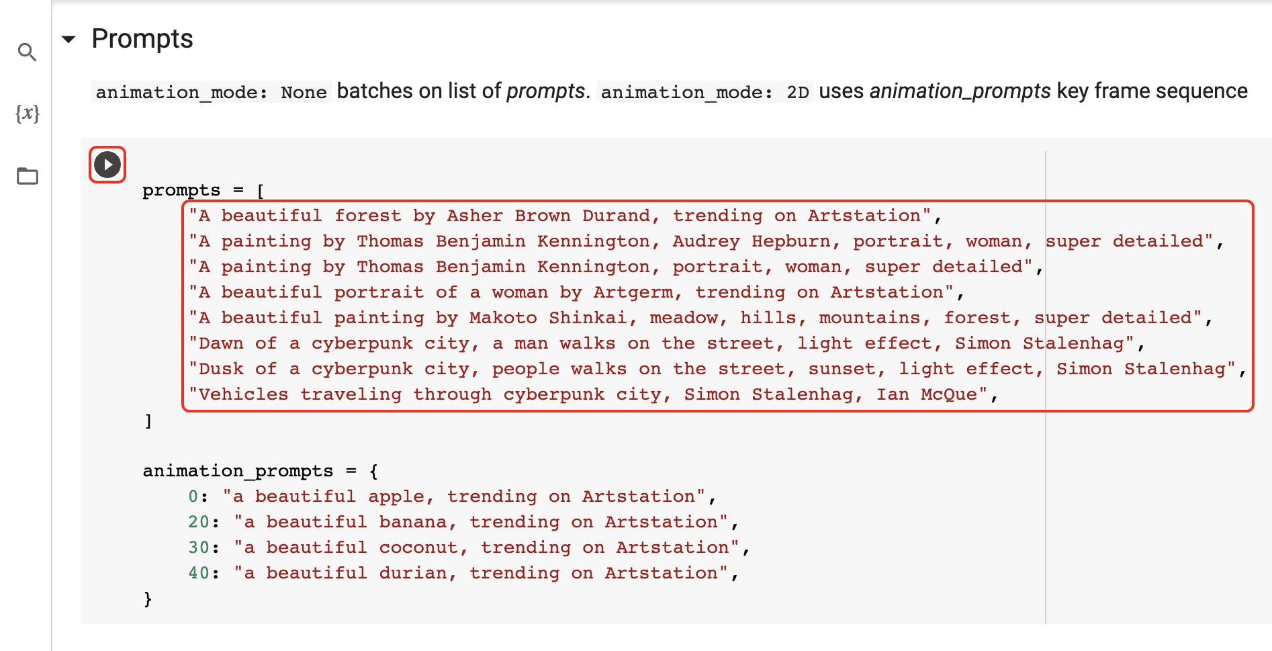The image size is (1272, 651).
Task: Open the search panel in left sidebar
Action: pyautogui.click(x=27, y=52)
